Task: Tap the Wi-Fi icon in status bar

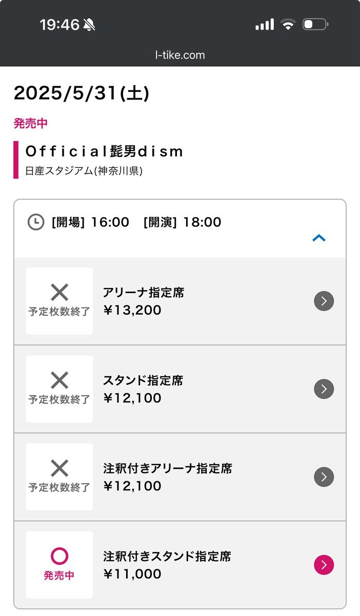Action: tap(288, 24)
